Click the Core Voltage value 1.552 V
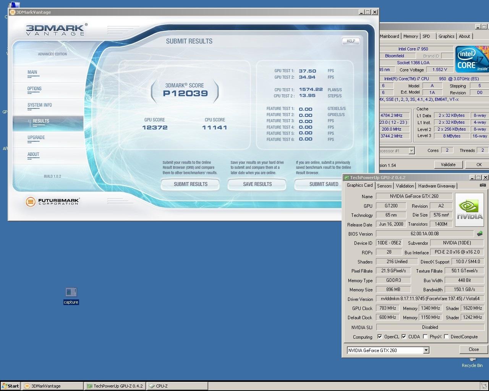The width and height of the screenshot is (489, 391). 440,69
